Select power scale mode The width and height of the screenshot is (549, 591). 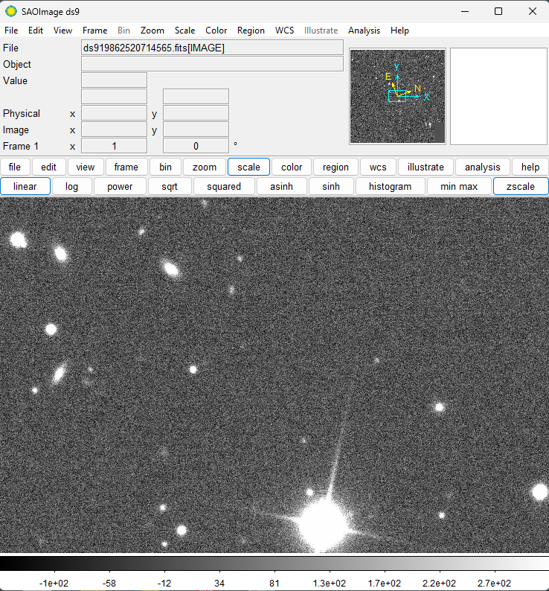tap(120, 186)
